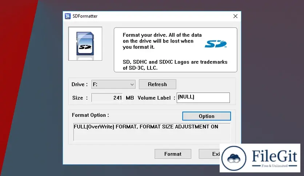The height and width of the screenshot is (176, 304).
Task: Click the blue SD logo
Action: [216, 44]
